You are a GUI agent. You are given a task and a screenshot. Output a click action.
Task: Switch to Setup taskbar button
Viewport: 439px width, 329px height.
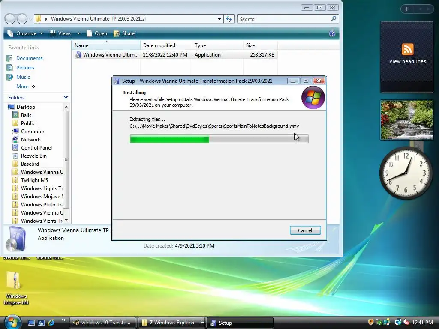[240, 323]
